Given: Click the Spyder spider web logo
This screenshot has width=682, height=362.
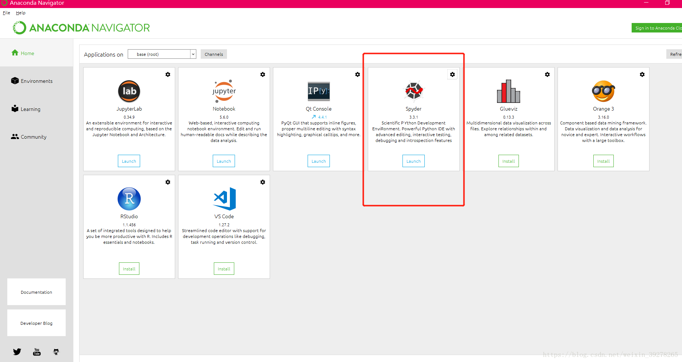Looking at the screenshot, I should 414,90.
